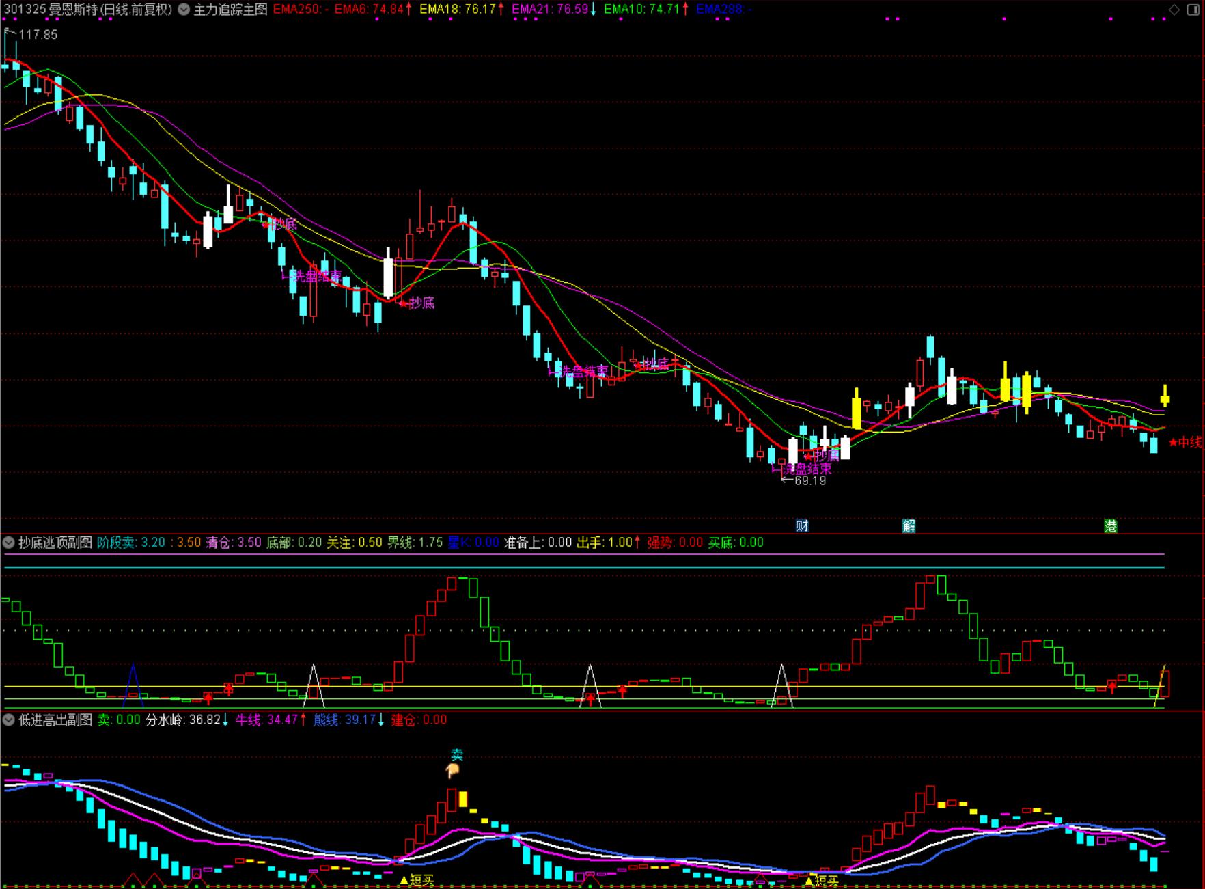Screen dimensions: 1205x889
Task: Select the EMA288 legend label
Action: pyautogui.click(x=724, y=10)
